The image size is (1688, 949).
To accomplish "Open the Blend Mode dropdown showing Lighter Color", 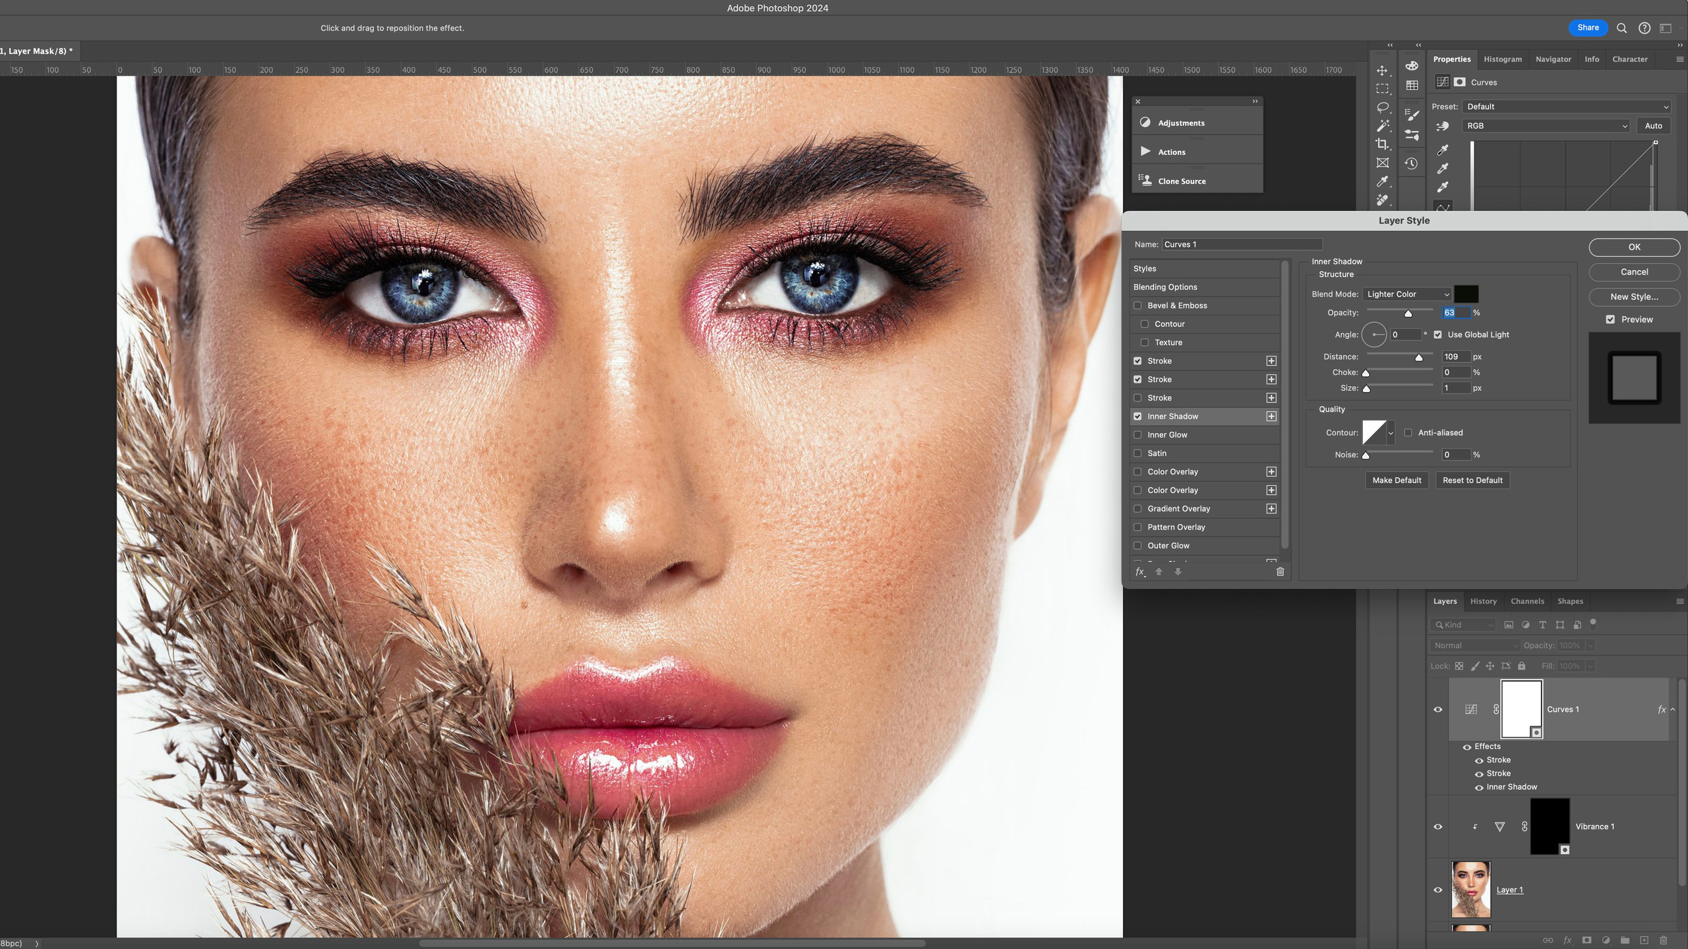I will [1408, 294].
